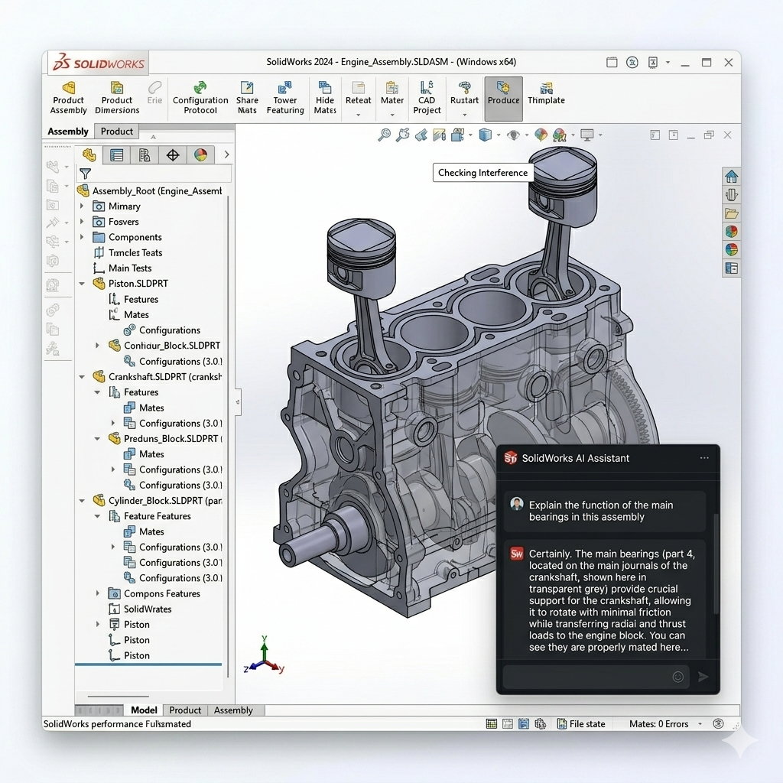Select Preduns_Block.SLDPRT in tree

165,438
